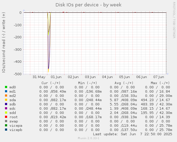Click the md1 max value 0.00 / 16.84
The width and height of the screenshot is (177, 142).
point(157,92)
